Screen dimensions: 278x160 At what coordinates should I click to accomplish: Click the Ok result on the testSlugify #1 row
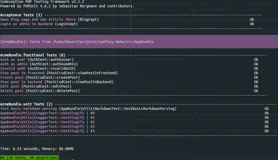[267, 118]
